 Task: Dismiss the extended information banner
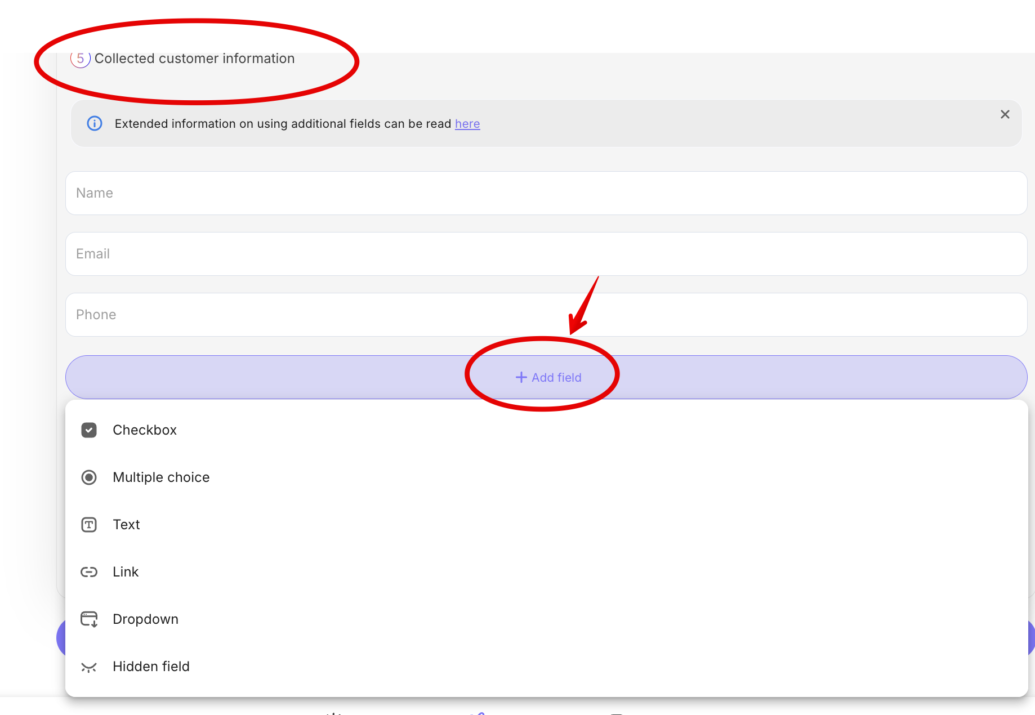pyautogui.click(x=1005, y=114)
